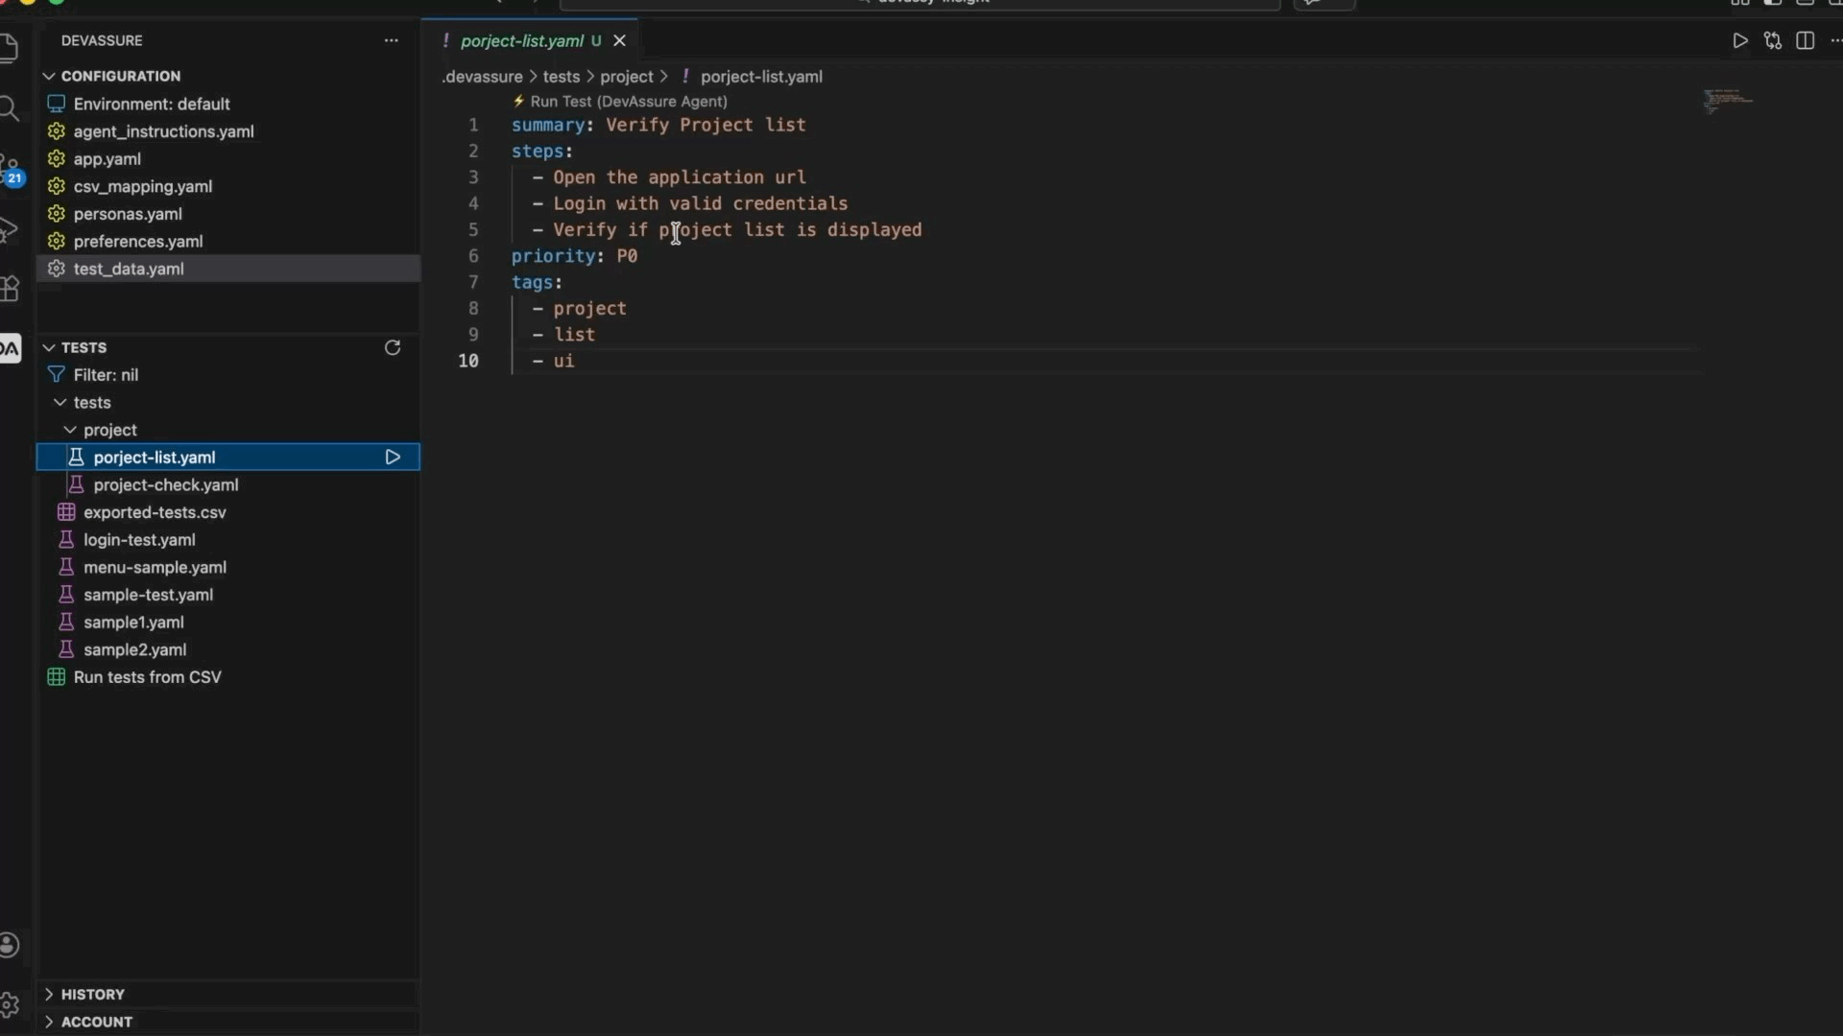Close the porject-list.yaml tab

619,40
